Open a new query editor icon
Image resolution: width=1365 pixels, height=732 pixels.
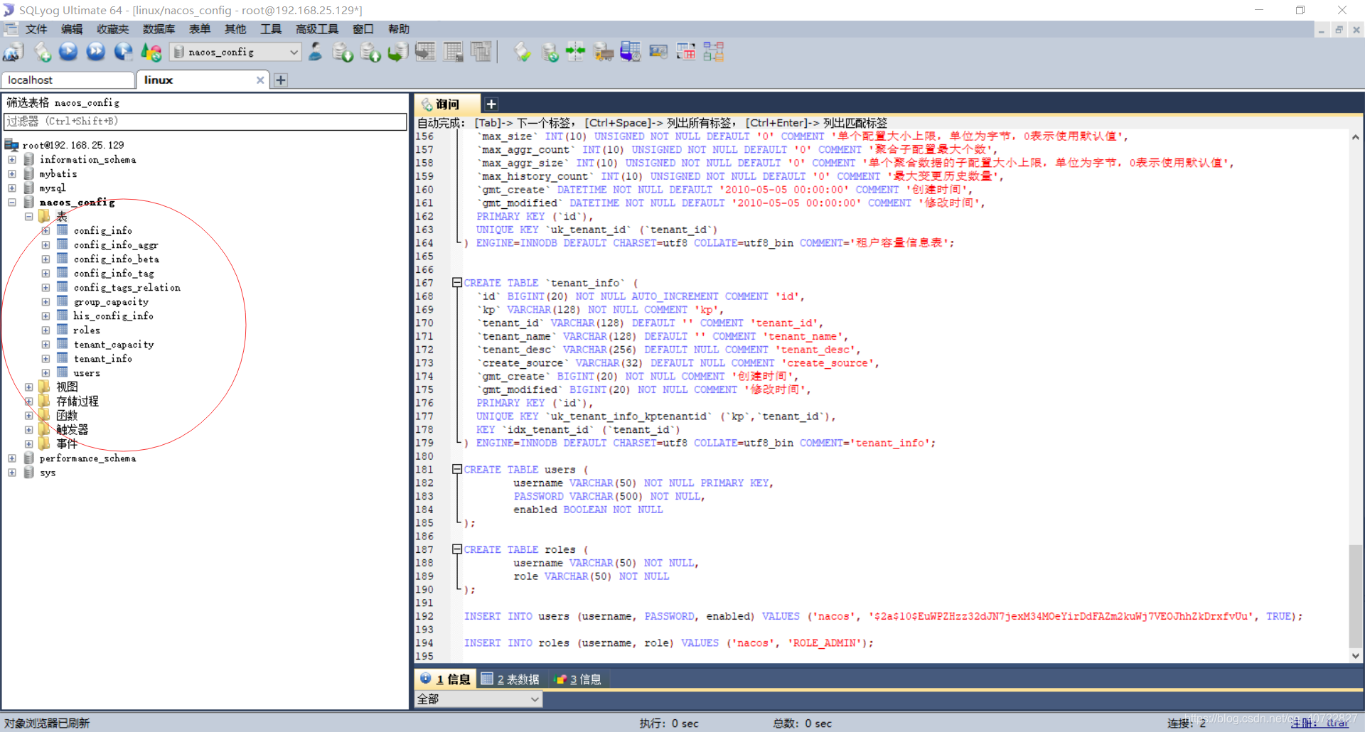43,52
